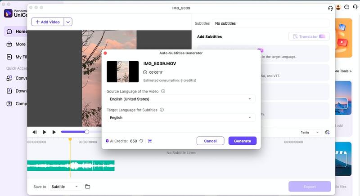
Task: Click the No Subtitle Lines text
Action: tap(181, 153)
